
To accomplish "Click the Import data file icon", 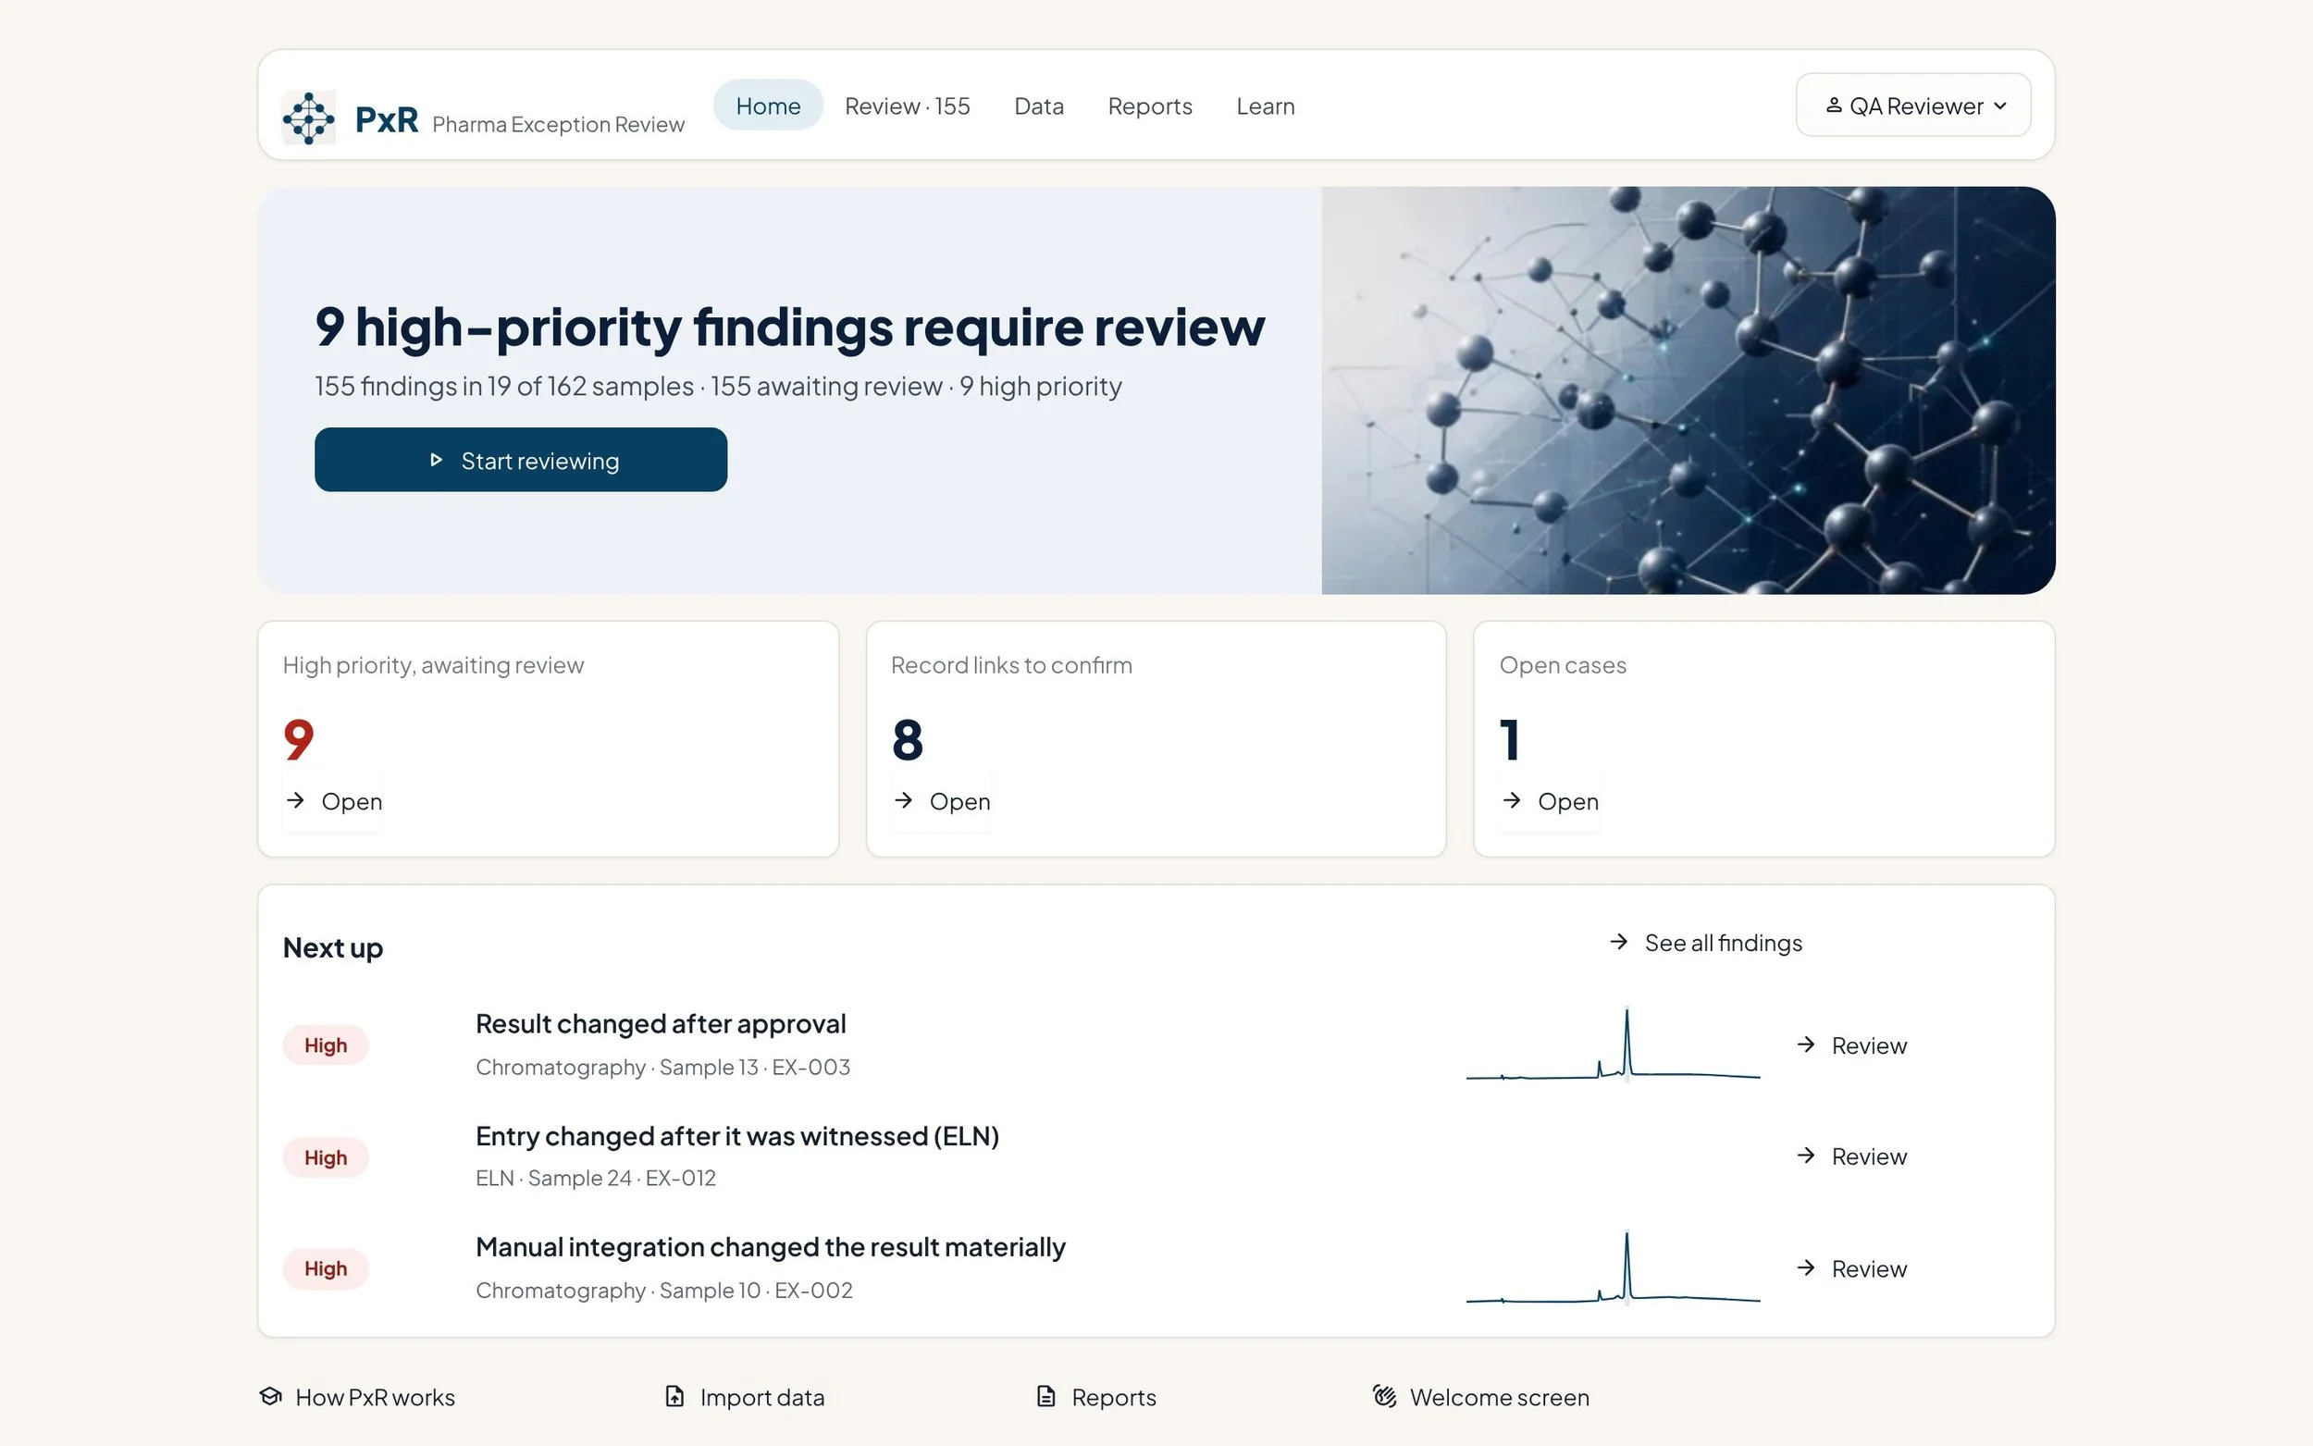I will [x=674, y=1396].
